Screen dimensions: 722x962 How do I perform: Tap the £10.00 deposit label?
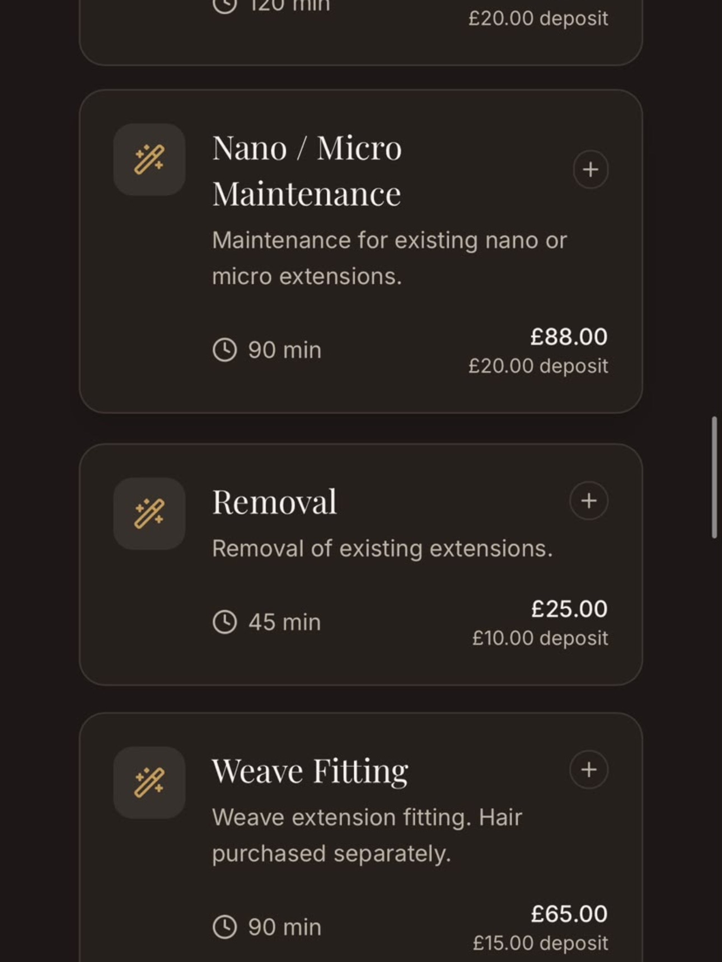pos(540,638)
